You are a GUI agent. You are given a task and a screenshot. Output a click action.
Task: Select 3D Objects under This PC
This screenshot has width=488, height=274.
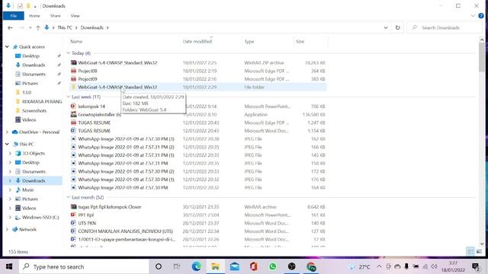click(x=34, y=153)
